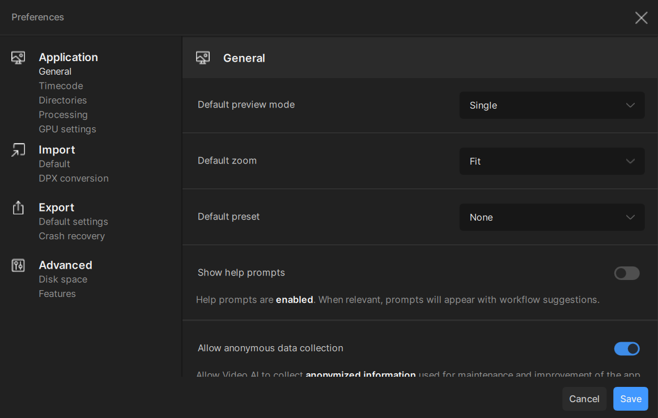658x418 pixels.
Task: Click the Application monitor icon in sidebar
Action: coord(18,58)
